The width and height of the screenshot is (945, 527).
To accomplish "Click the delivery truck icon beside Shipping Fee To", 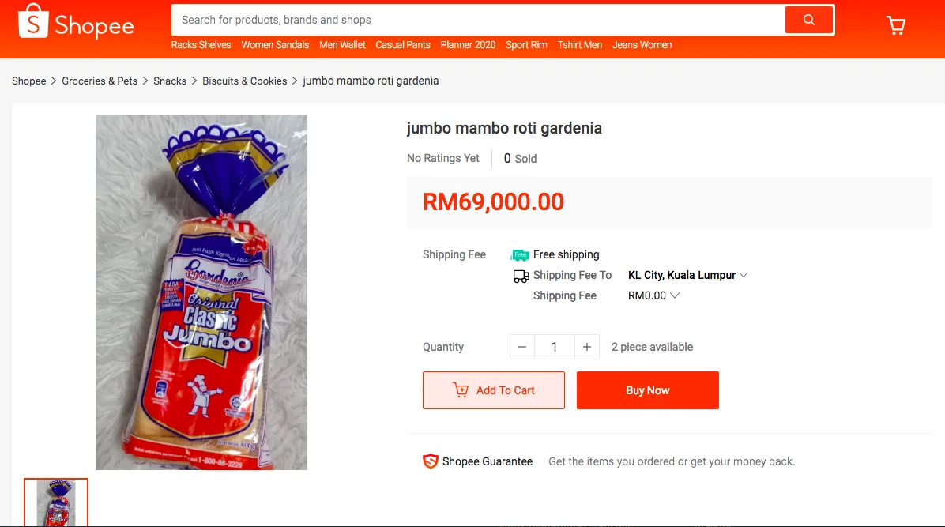I will point(521,277).
